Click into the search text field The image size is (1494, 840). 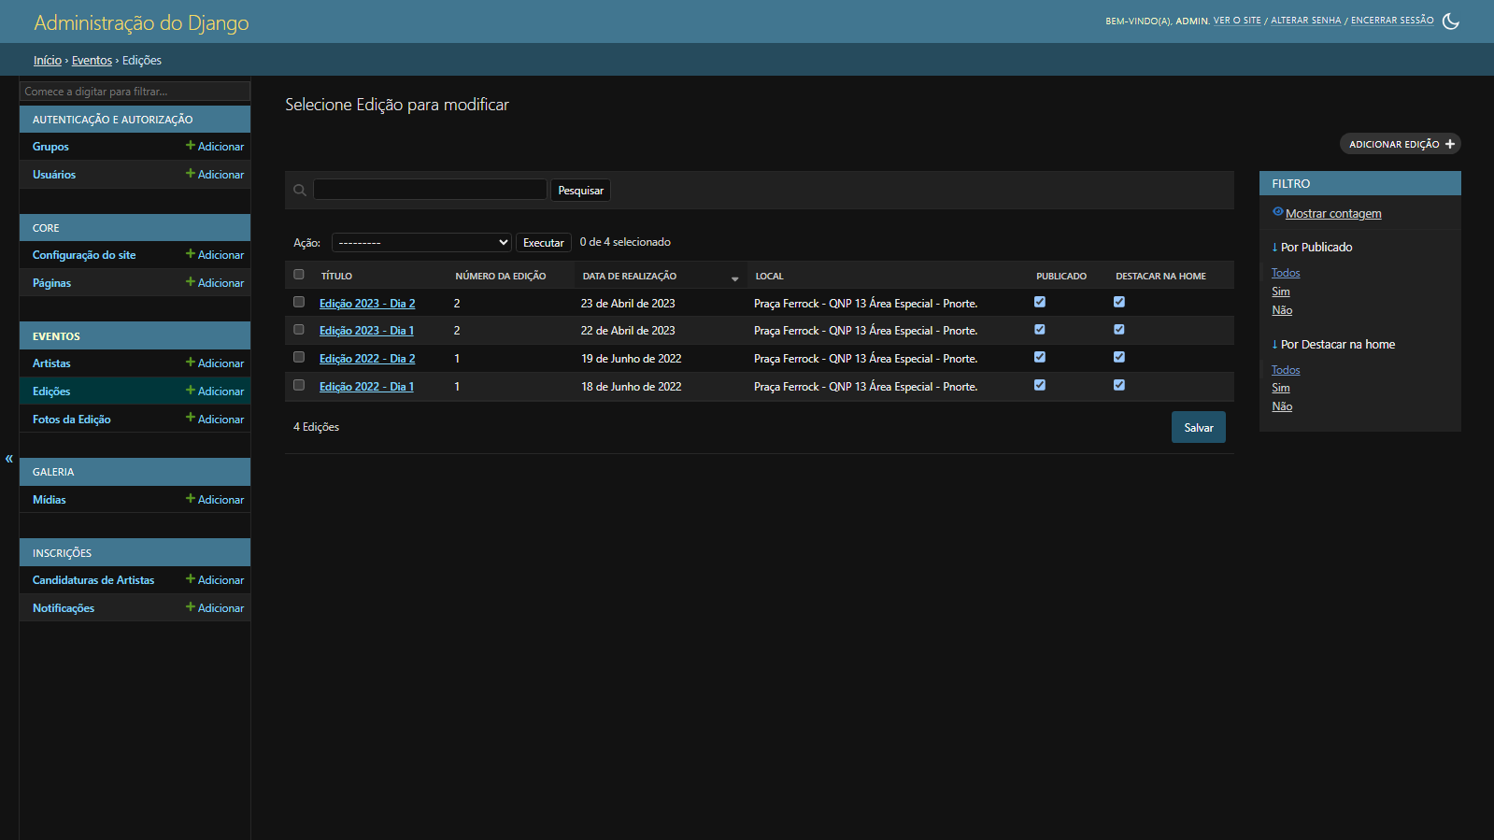coord(430,190)
